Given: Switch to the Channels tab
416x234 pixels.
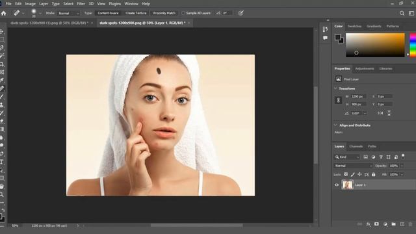Looking at the screenshot, I should click(x=356, y=146).
